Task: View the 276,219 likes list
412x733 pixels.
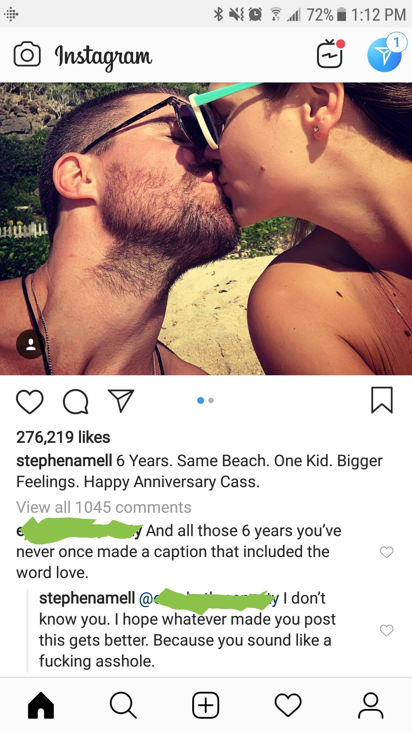Action: (63, 437)
